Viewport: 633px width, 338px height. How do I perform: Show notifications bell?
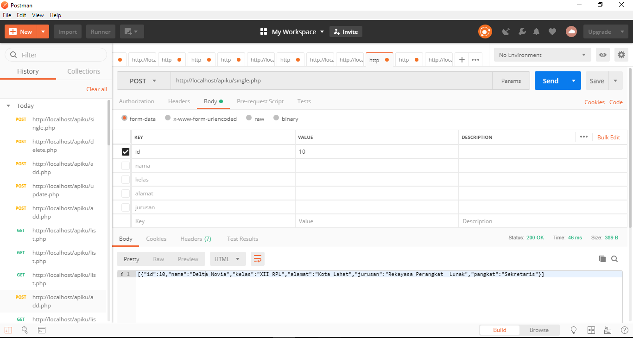[x=537, y=31]
